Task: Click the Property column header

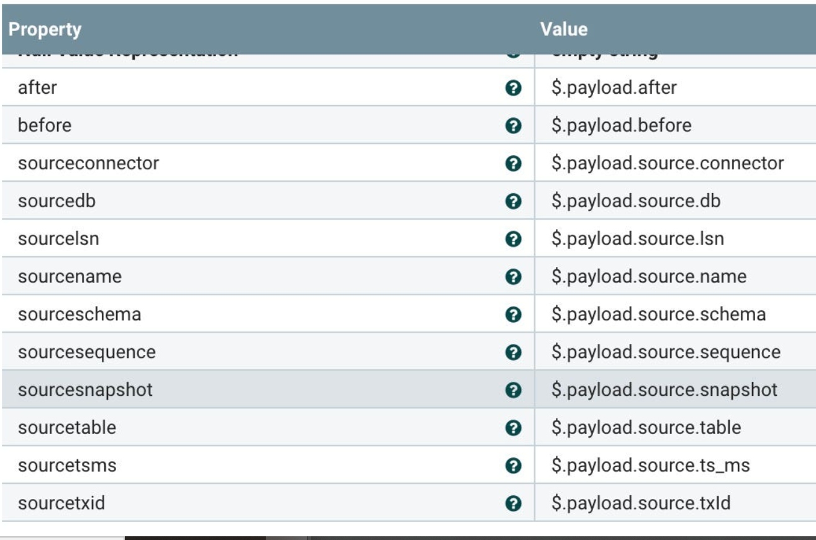Action: pos(45,29)
